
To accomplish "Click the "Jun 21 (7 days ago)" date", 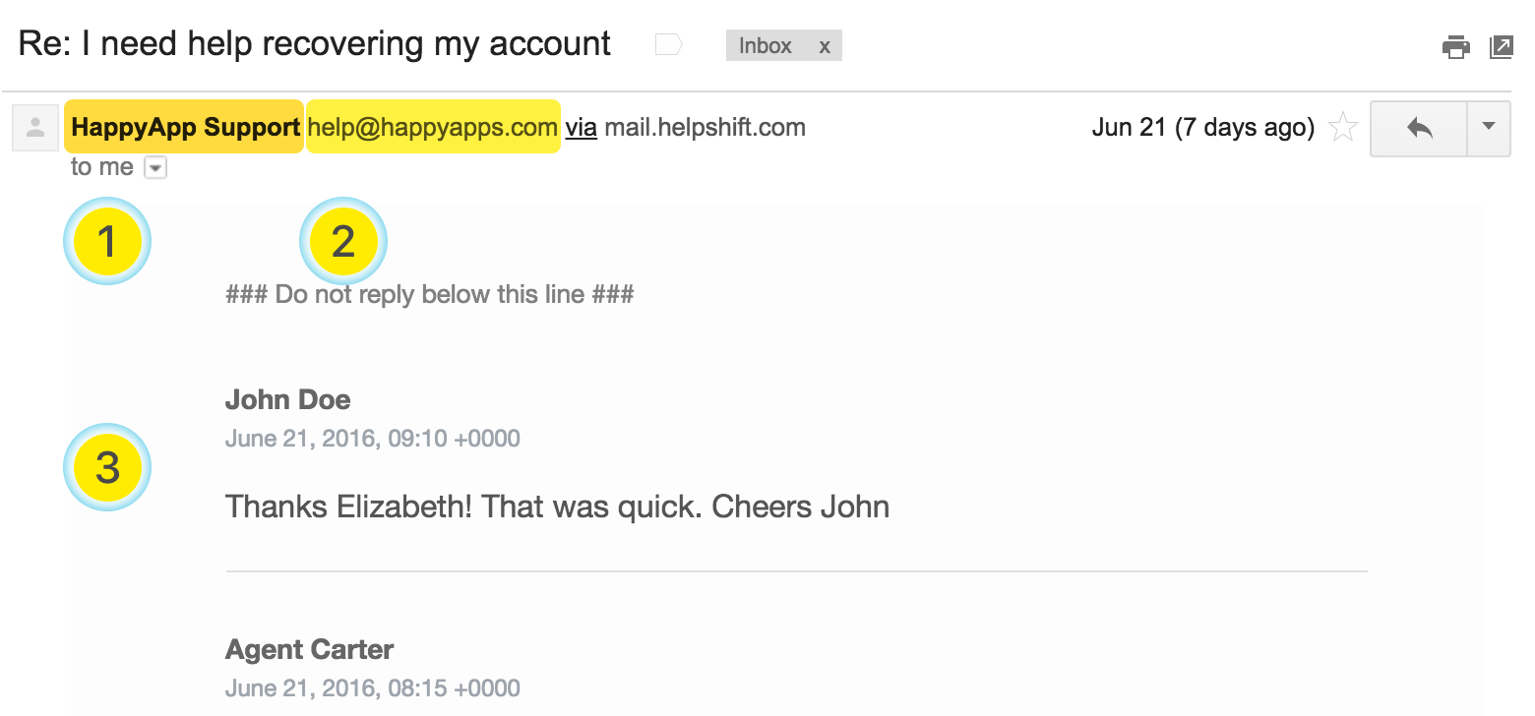I will click(x=1202, y=128).
